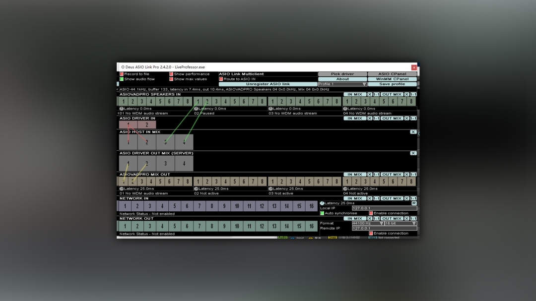The width and height of the screenshot is (536, 301).
Task: Click the 02 Paused status text
Action: [x=204, y=114]
